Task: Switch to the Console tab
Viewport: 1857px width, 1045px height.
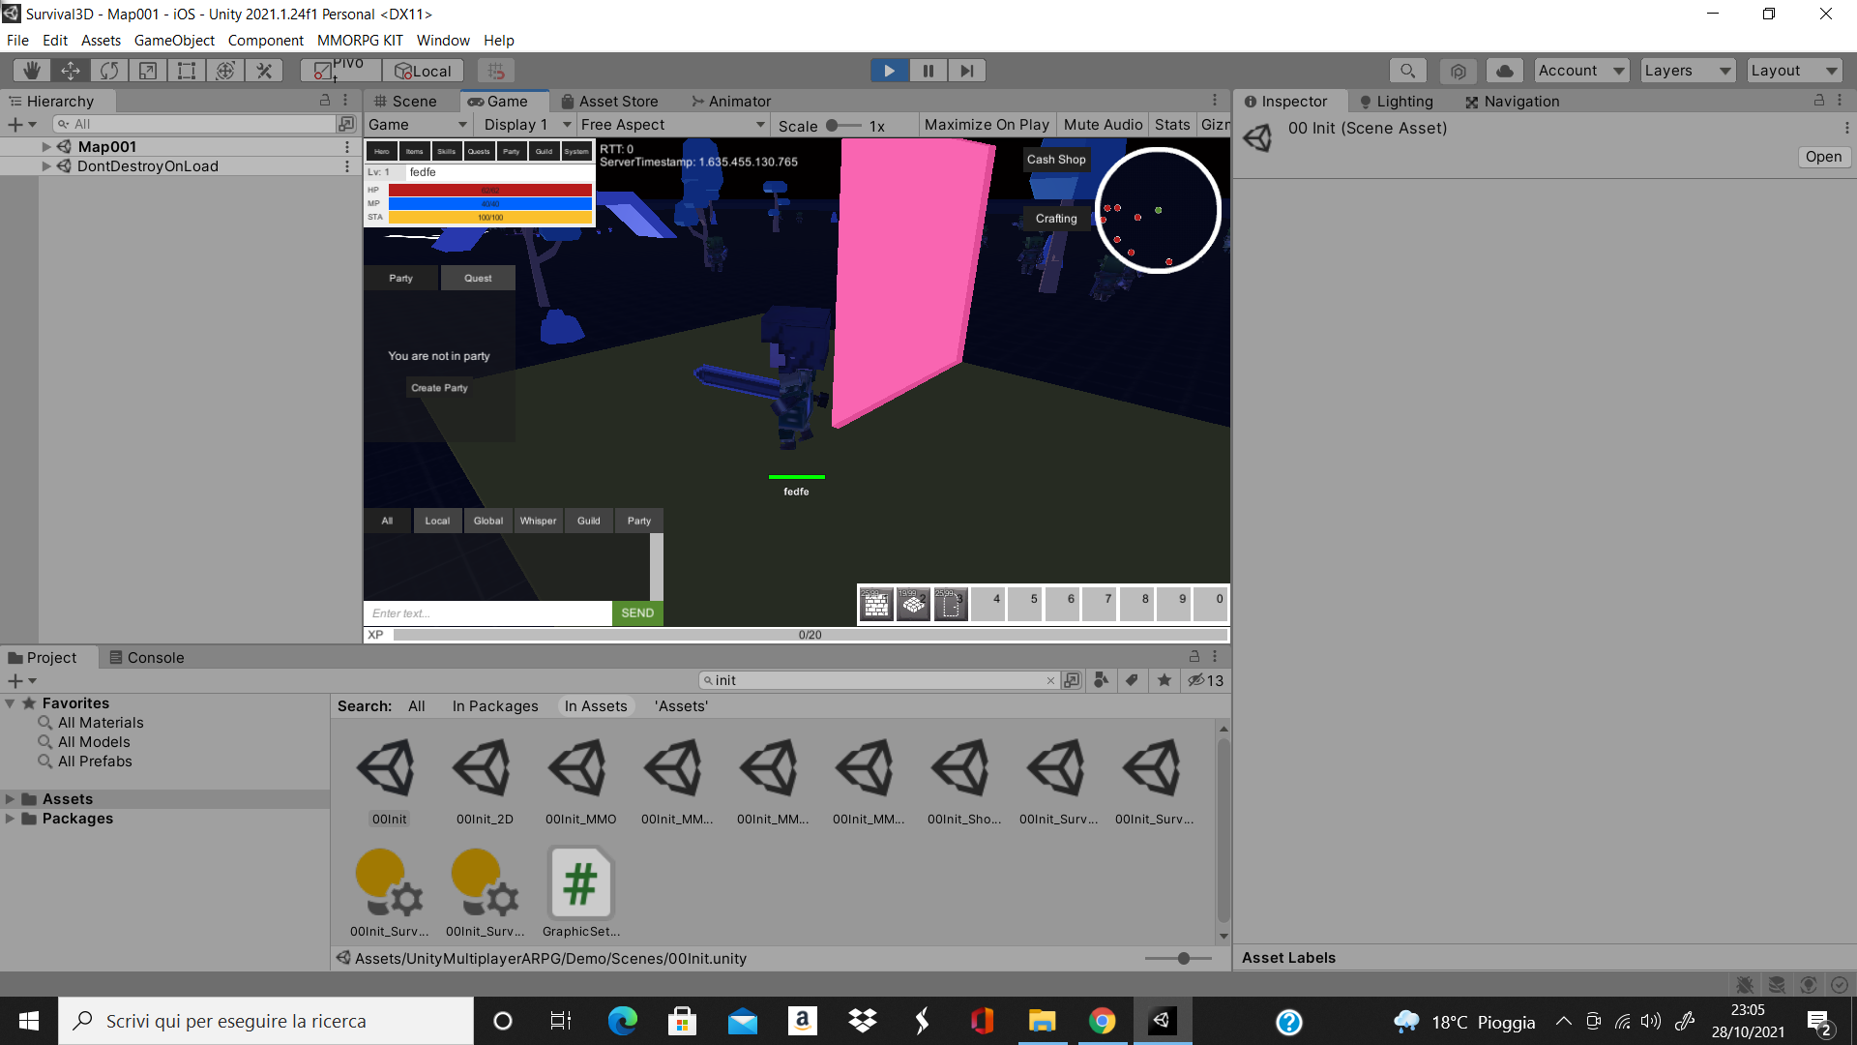Action: [x=147, y=658]
